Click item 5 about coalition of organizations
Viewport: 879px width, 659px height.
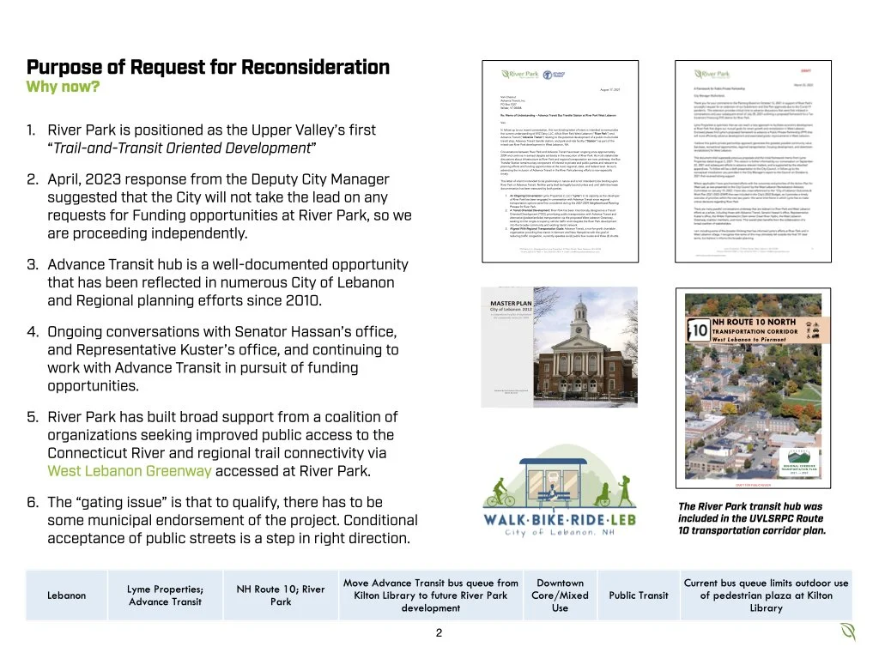point(213,444)
